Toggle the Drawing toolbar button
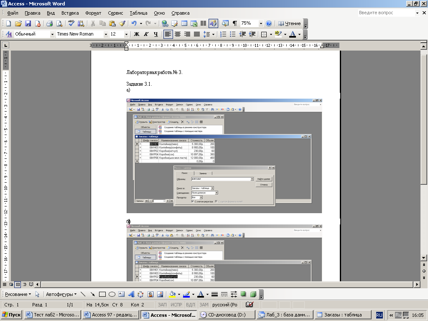Image resolution: width=428 pixels, height=321 pixels. click(213, 23)
